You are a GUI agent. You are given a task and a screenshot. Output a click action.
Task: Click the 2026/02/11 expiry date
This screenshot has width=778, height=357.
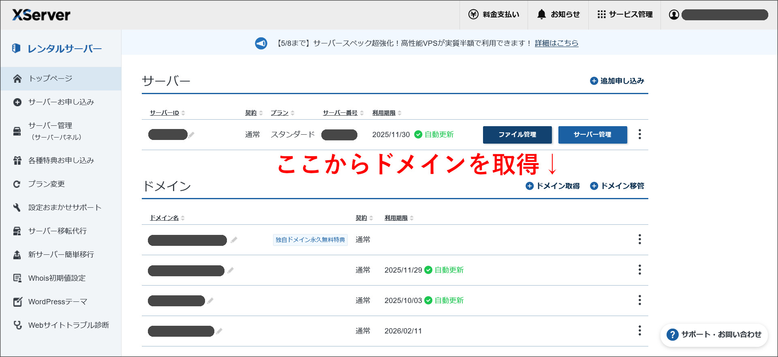(403, 331)
